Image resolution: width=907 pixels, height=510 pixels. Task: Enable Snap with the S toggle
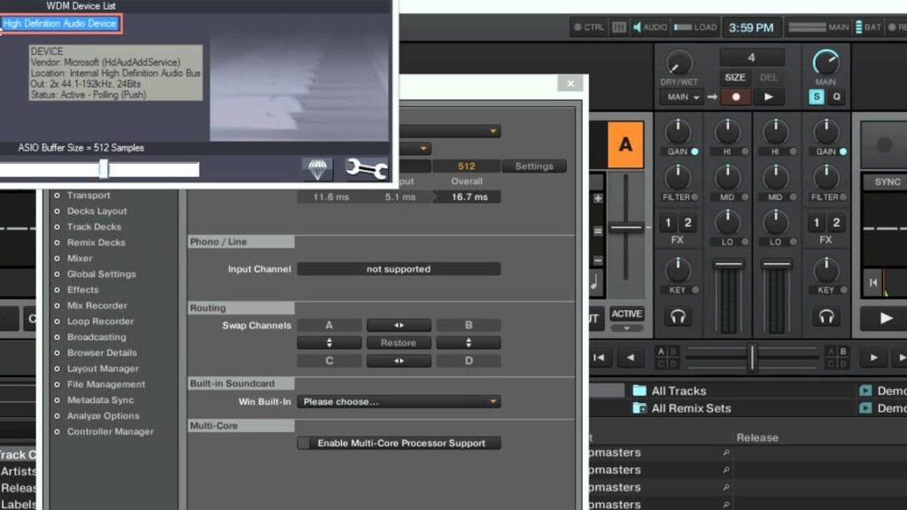point(818,97)
